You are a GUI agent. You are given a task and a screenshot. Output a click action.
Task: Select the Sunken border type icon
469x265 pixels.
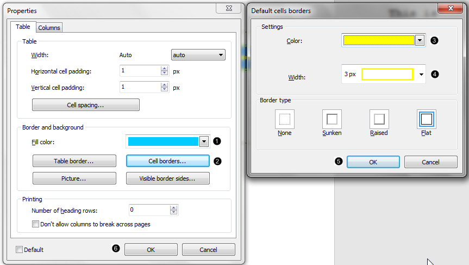[x=332, y=119]
